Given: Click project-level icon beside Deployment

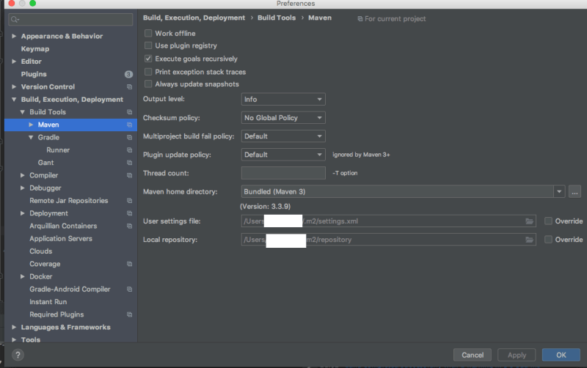Looking at the screenshot, I should tap(130, 213).
